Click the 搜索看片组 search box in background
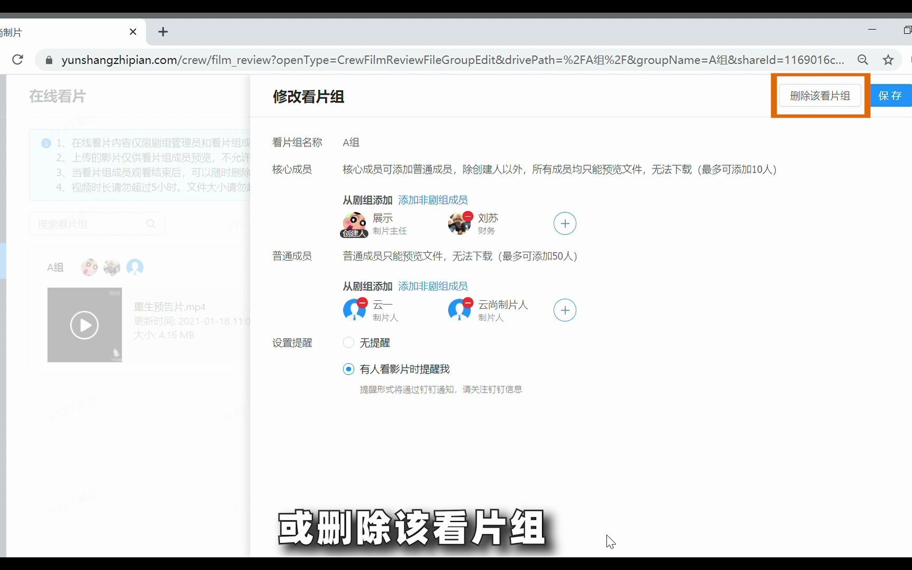This screenshot has width=912, height=570. (x=97, y=224)
